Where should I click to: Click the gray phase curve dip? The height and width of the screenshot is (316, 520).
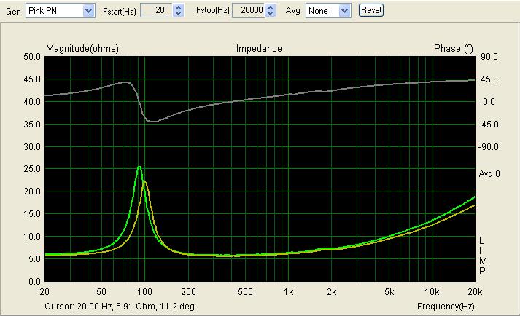[x=152, y=121]
